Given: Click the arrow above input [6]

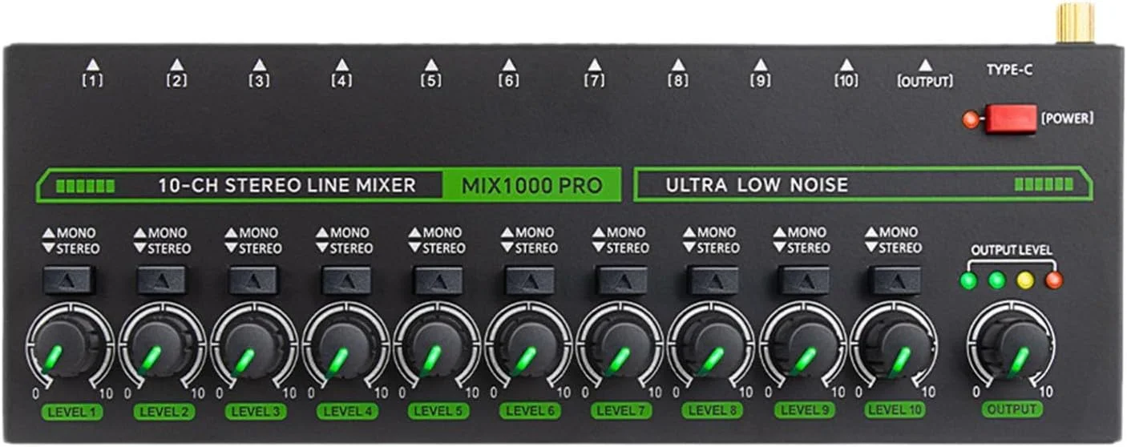Looking at the screenshot, I should (508, 64).
